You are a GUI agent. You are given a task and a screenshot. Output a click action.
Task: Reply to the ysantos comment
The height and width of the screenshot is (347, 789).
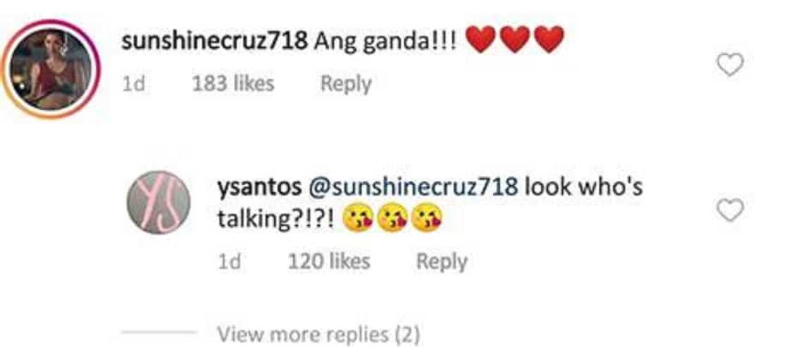pos(442,262)
